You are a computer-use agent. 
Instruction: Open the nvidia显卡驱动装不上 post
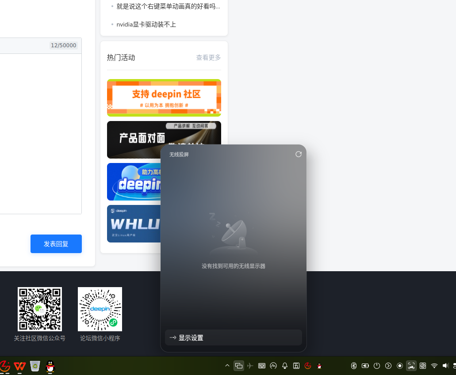(x=146, y=24)
